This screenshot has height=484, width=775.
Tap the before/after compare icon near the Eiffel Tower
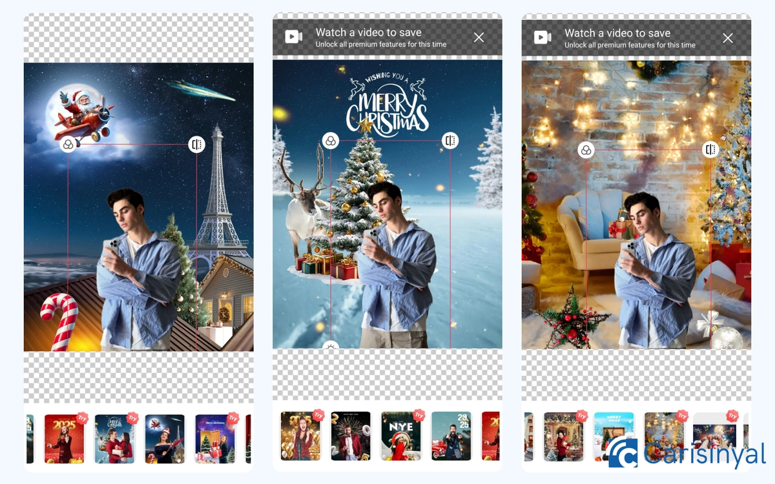197,144
